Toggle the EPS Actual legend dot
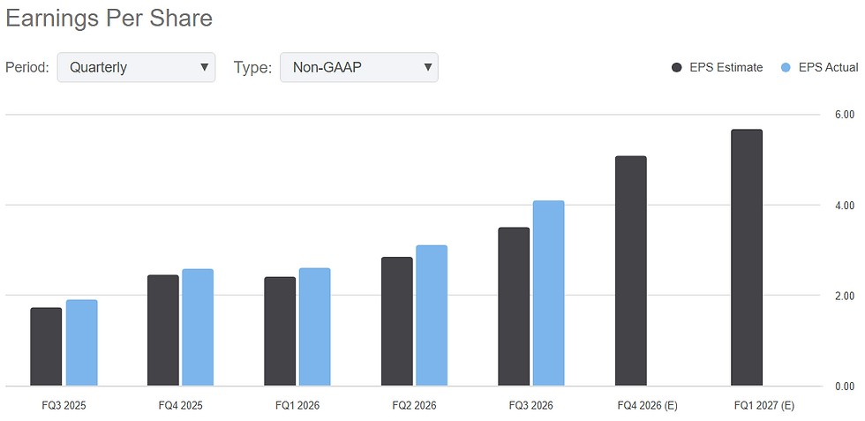The width and height of the screenshot is (865, 421). click(786, 67)
